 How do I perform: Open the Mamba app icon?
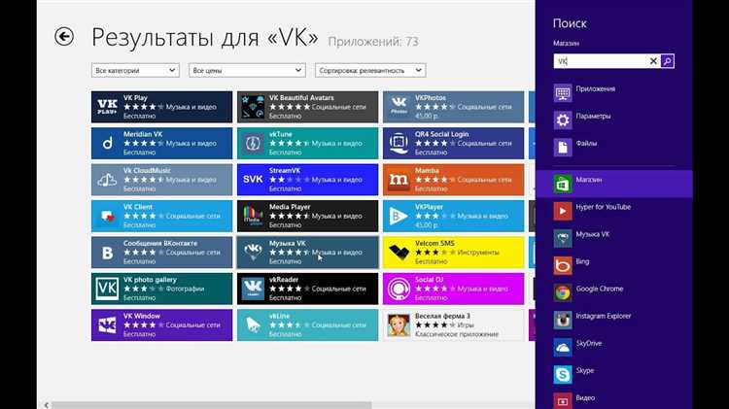[399, 180]
